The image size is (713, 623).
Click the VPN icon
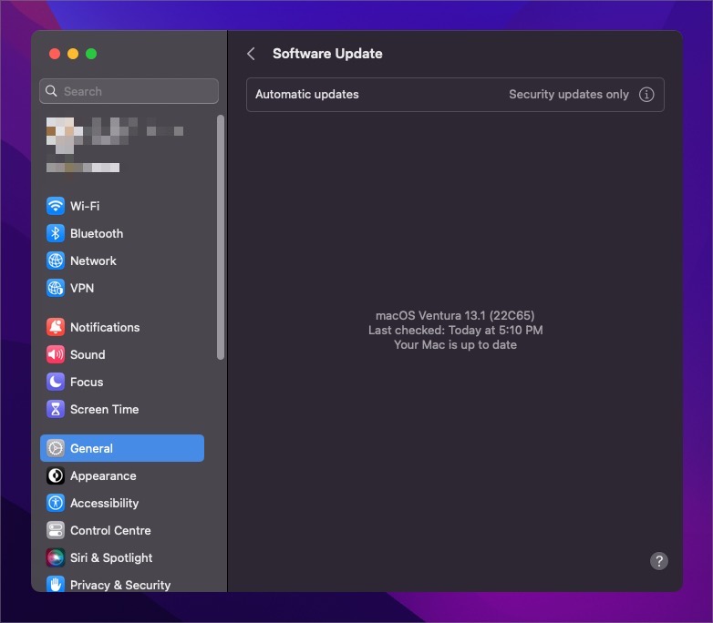56,288
